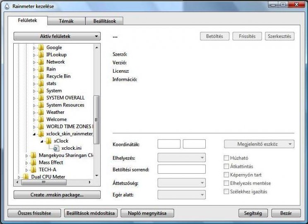Collapse the xClock subfolder arrow

42,141
